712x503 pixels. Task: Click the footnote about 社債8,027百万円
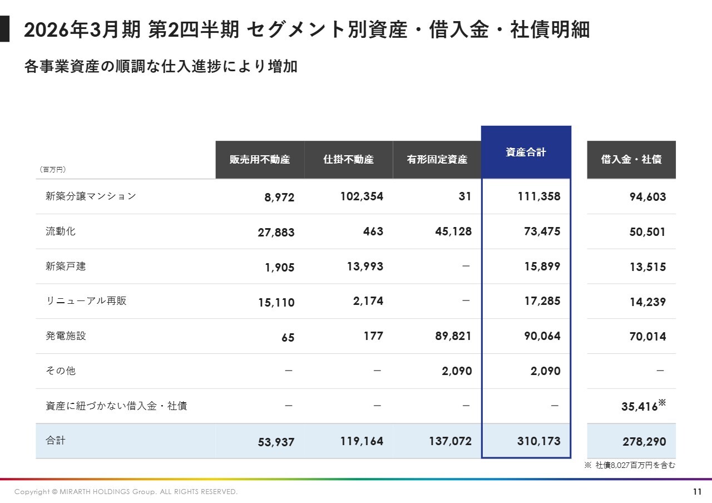point(630,466)
